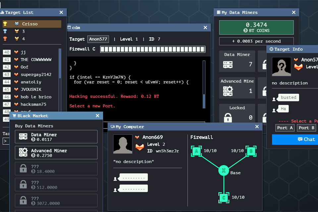The image size is (318, 212).
Task: Click firewall port C node
Action: 224,198
